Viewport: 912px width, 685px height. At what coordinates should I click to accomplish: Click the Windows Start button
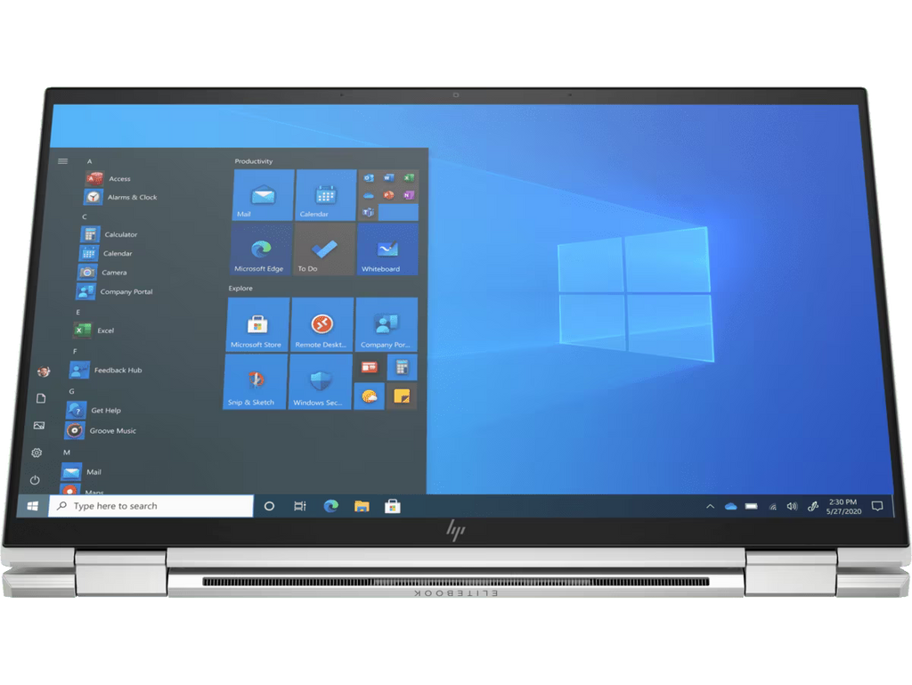click(33, 506)
